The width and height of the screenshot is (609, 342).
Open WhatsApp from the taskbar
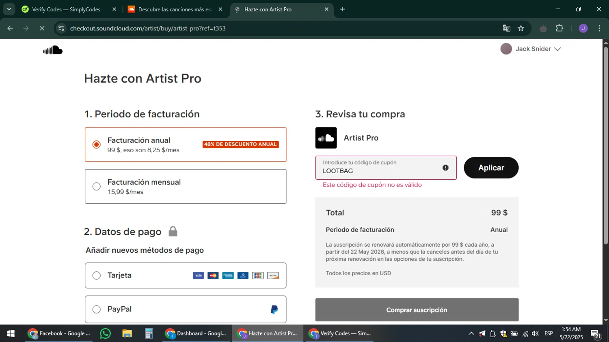click(106, 333)
